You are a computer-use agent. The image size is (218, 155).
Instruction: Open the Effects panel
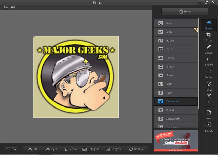click(x=209, y=61)
